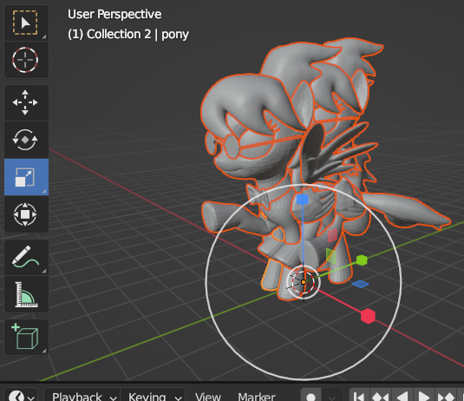464x401 pixels.
Task: Toggle the auto keying record button
Action: click(x=311, y=397)
